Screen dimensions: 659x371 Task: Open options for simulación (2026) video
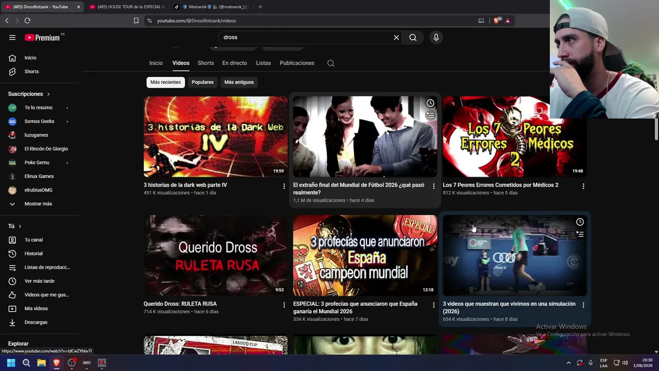(583, 305)
